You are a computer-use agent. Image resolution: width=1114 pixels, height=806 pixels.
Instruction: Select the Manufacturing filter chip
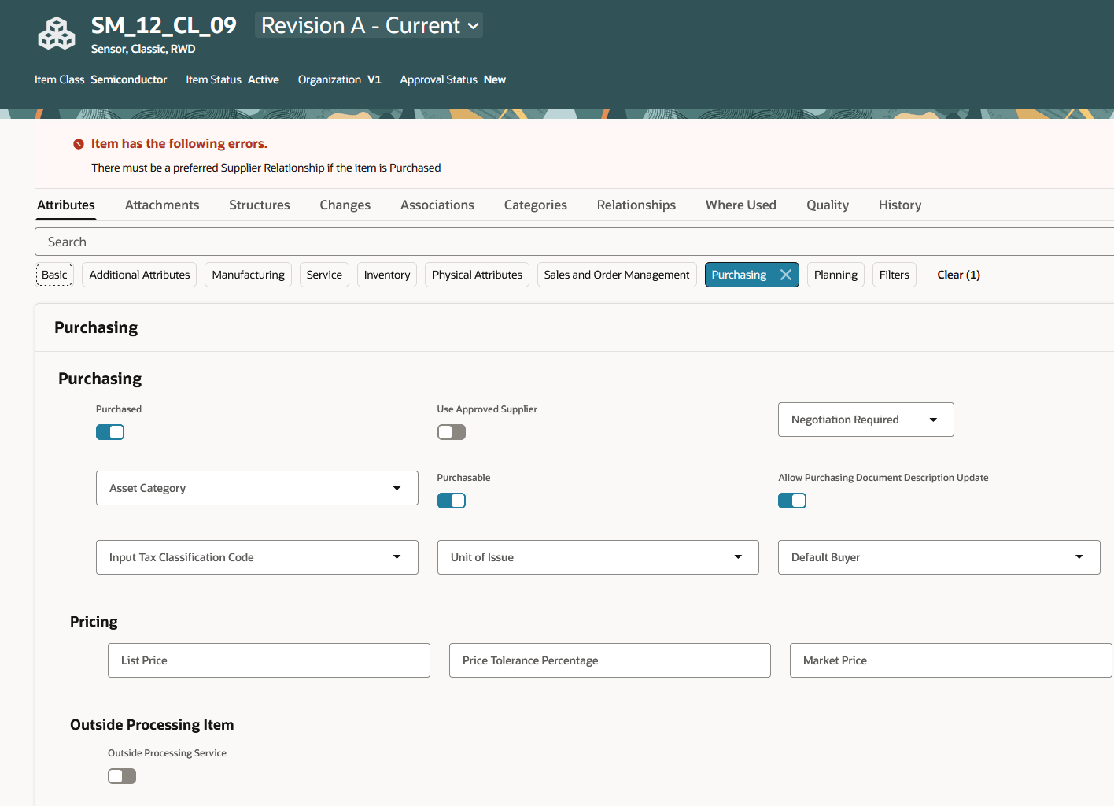point(249,275)
